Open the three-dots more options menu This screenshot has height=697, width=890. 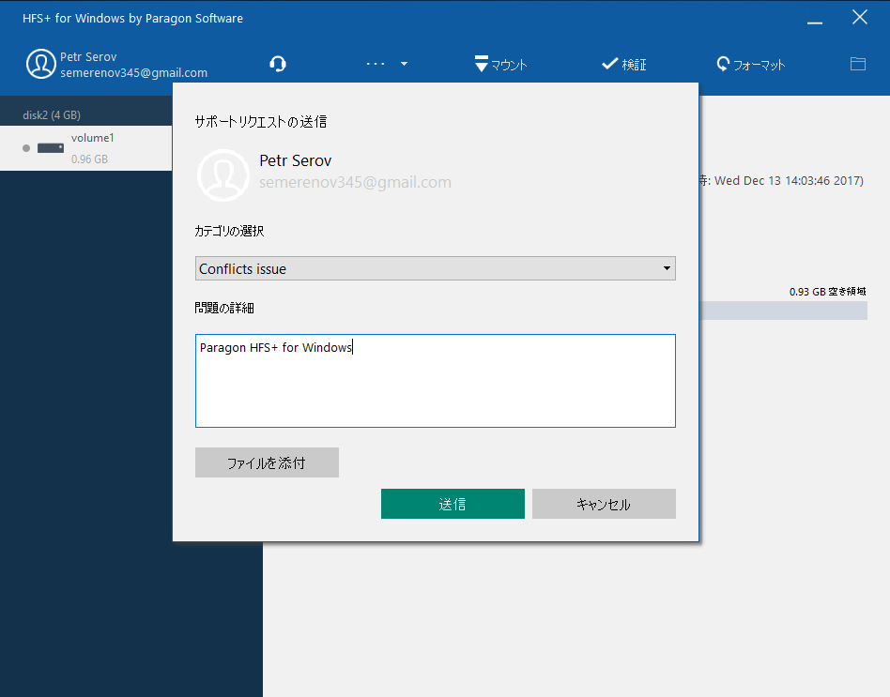387,64
